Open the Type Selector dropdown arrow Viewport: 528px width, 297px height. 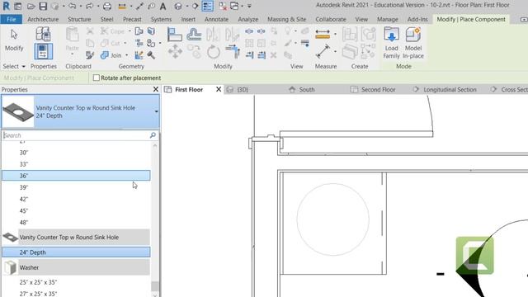pyautogui.click(x=157, y=111)
